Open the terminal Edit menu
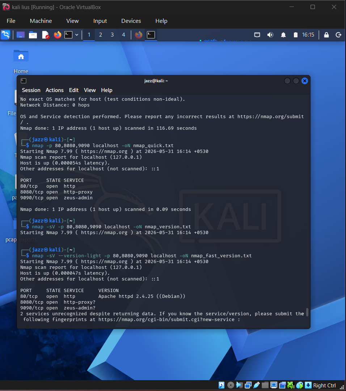 click(x=74, y=90)
